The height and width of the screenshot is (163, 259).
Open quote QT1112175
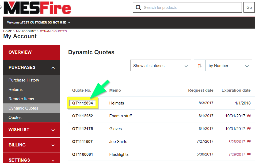coord(82,129)
